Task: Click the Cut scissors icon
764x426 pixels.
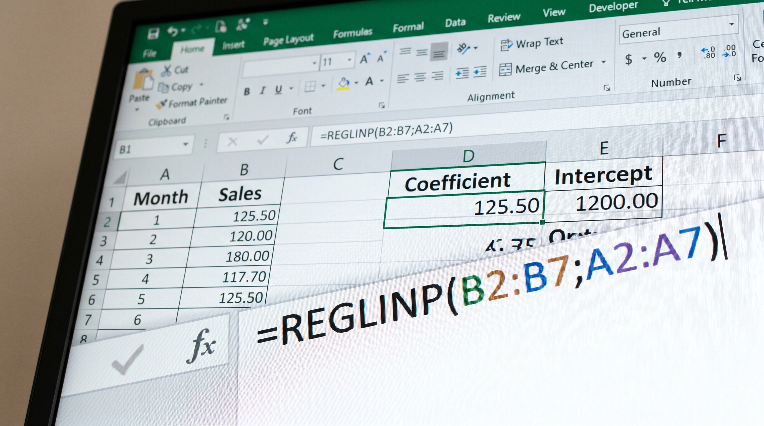Action: pos(166,71)
